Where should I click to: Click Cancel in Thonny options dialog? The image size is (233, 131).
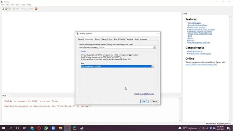[154, 101]
